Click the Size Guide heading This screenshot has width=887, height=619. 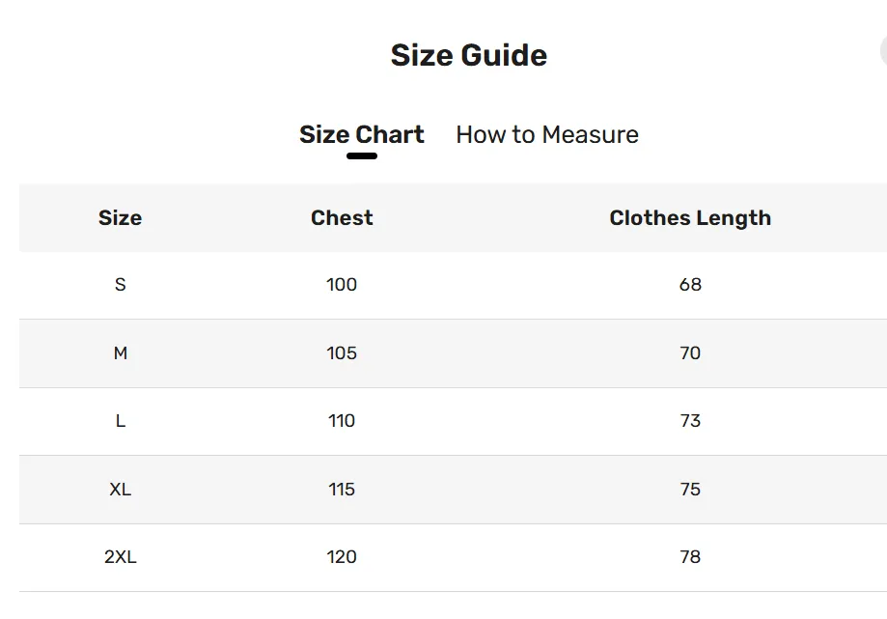point(468,55)
